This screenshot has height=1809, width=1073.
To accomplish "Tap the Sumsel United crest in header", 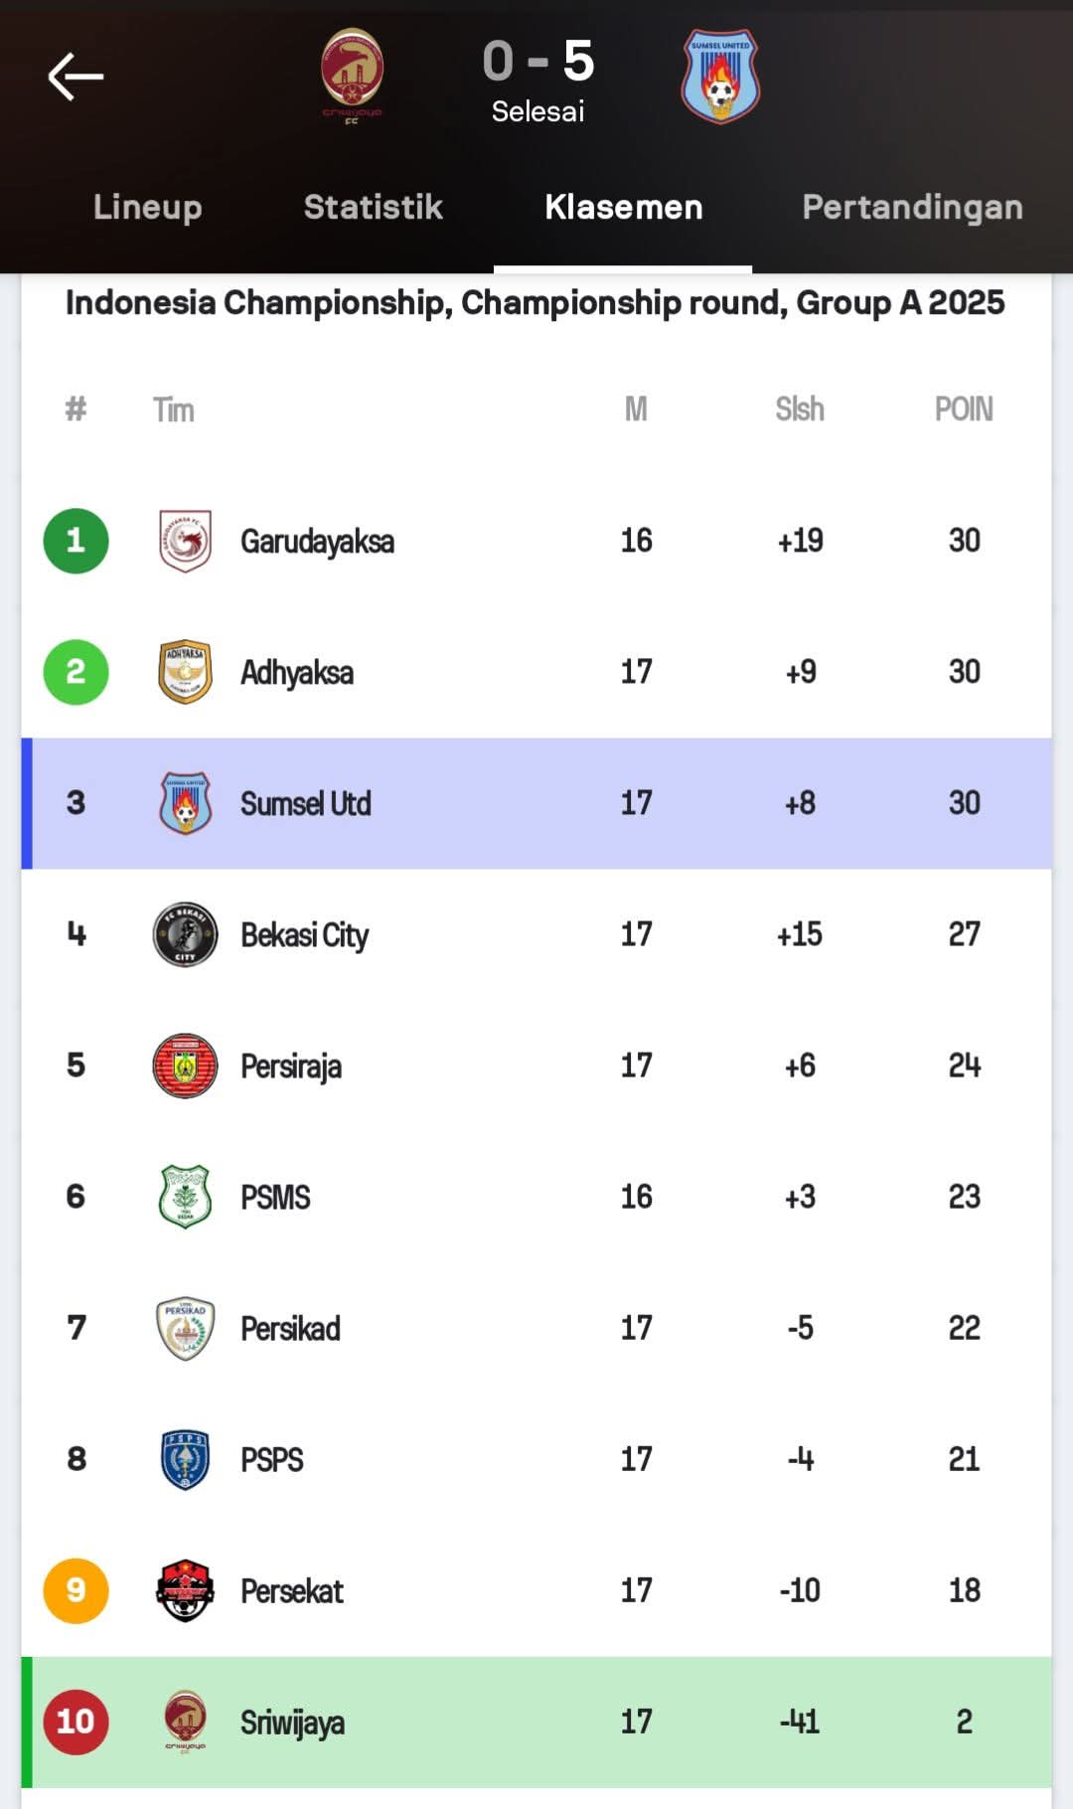I will 720,76.
